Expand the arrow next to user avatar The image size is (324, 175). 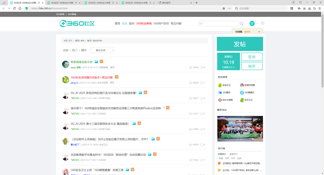[257, 23]
